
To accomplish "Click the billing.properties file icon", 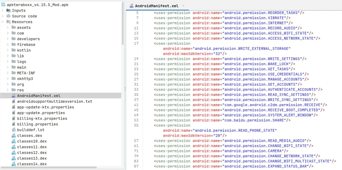I will 13,124.
